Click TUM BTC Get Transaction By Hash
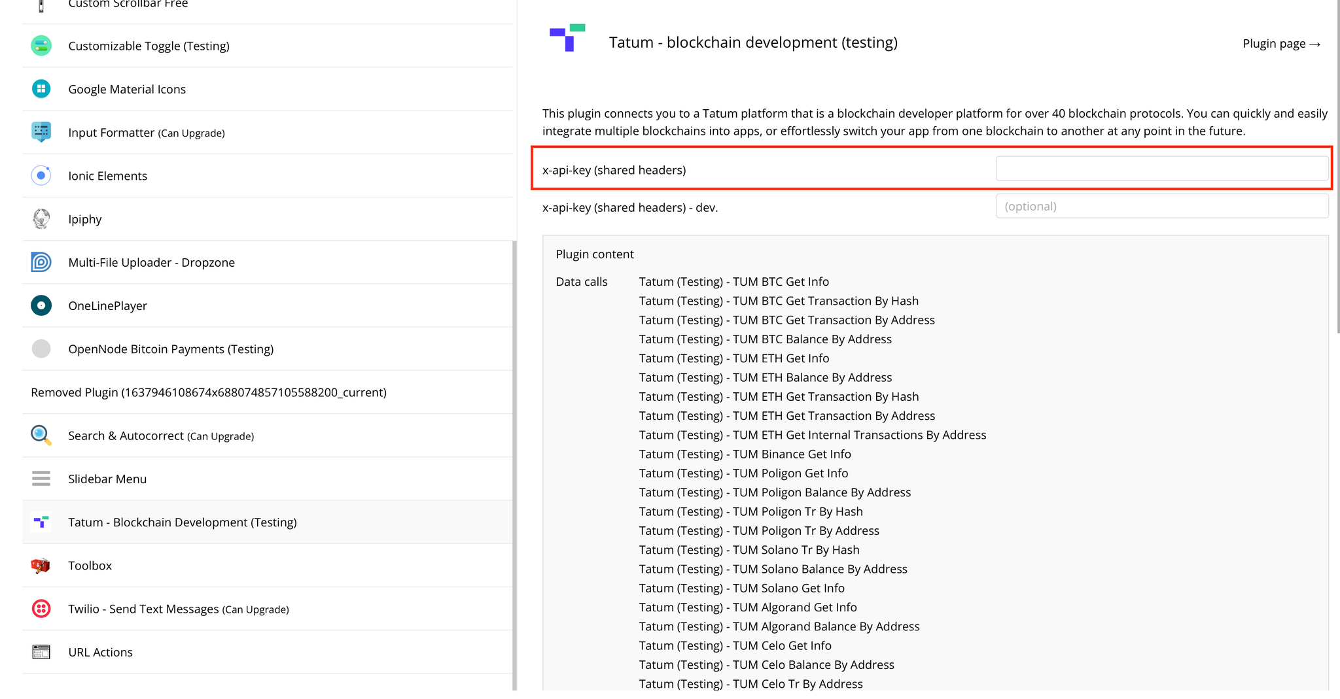This screenshot has height=699, width=1340. pos(779,301)
